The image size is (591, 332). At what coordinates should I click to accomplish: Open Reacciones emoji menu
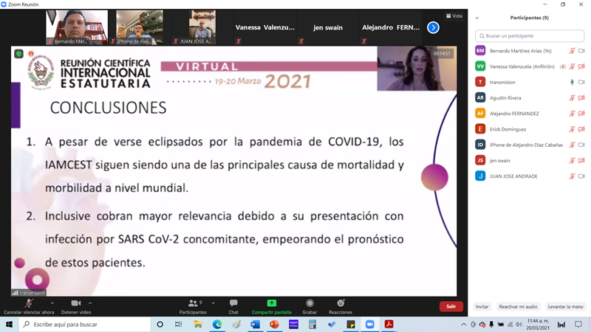coord(341,306)
